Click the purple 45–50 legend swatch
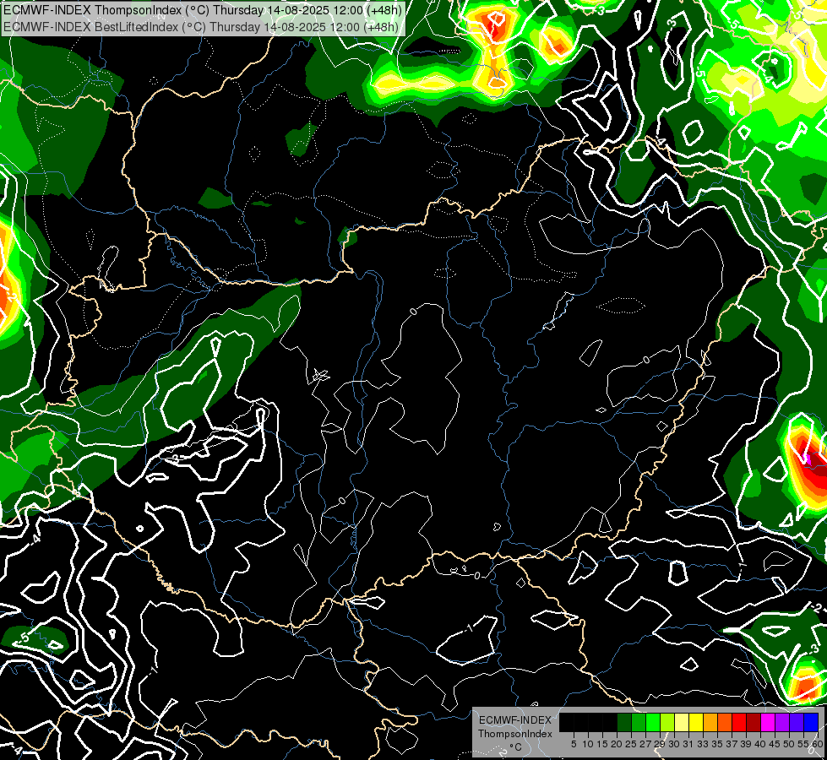This screenshot has height=760, width=827. coord(782,722)
